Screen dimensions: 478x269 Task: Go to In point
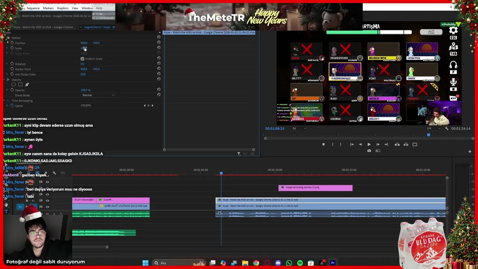352,145
